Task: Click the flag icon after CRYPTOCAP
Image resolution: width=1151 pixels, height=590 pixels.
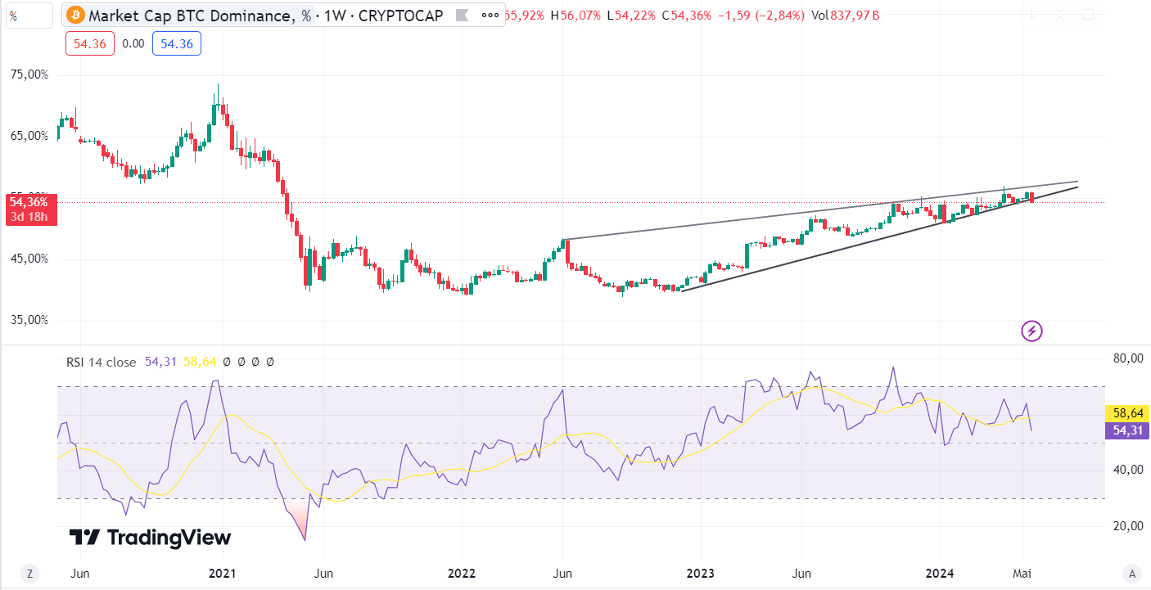Action: point(462,15)
